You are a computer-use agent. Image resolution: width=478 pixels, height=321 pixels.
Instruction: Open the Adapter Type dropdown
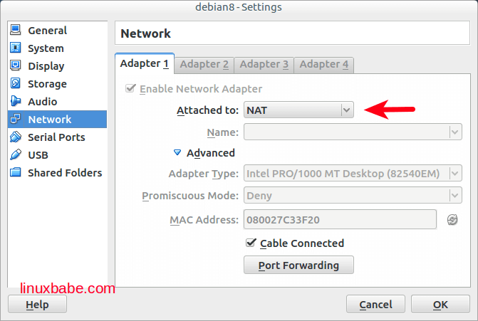[353, 174]
